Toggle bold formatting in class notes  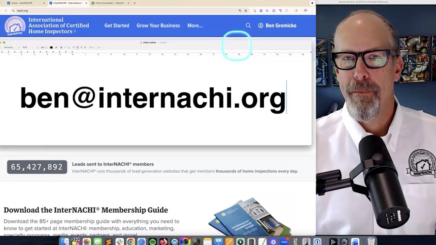tap(61, 47)
